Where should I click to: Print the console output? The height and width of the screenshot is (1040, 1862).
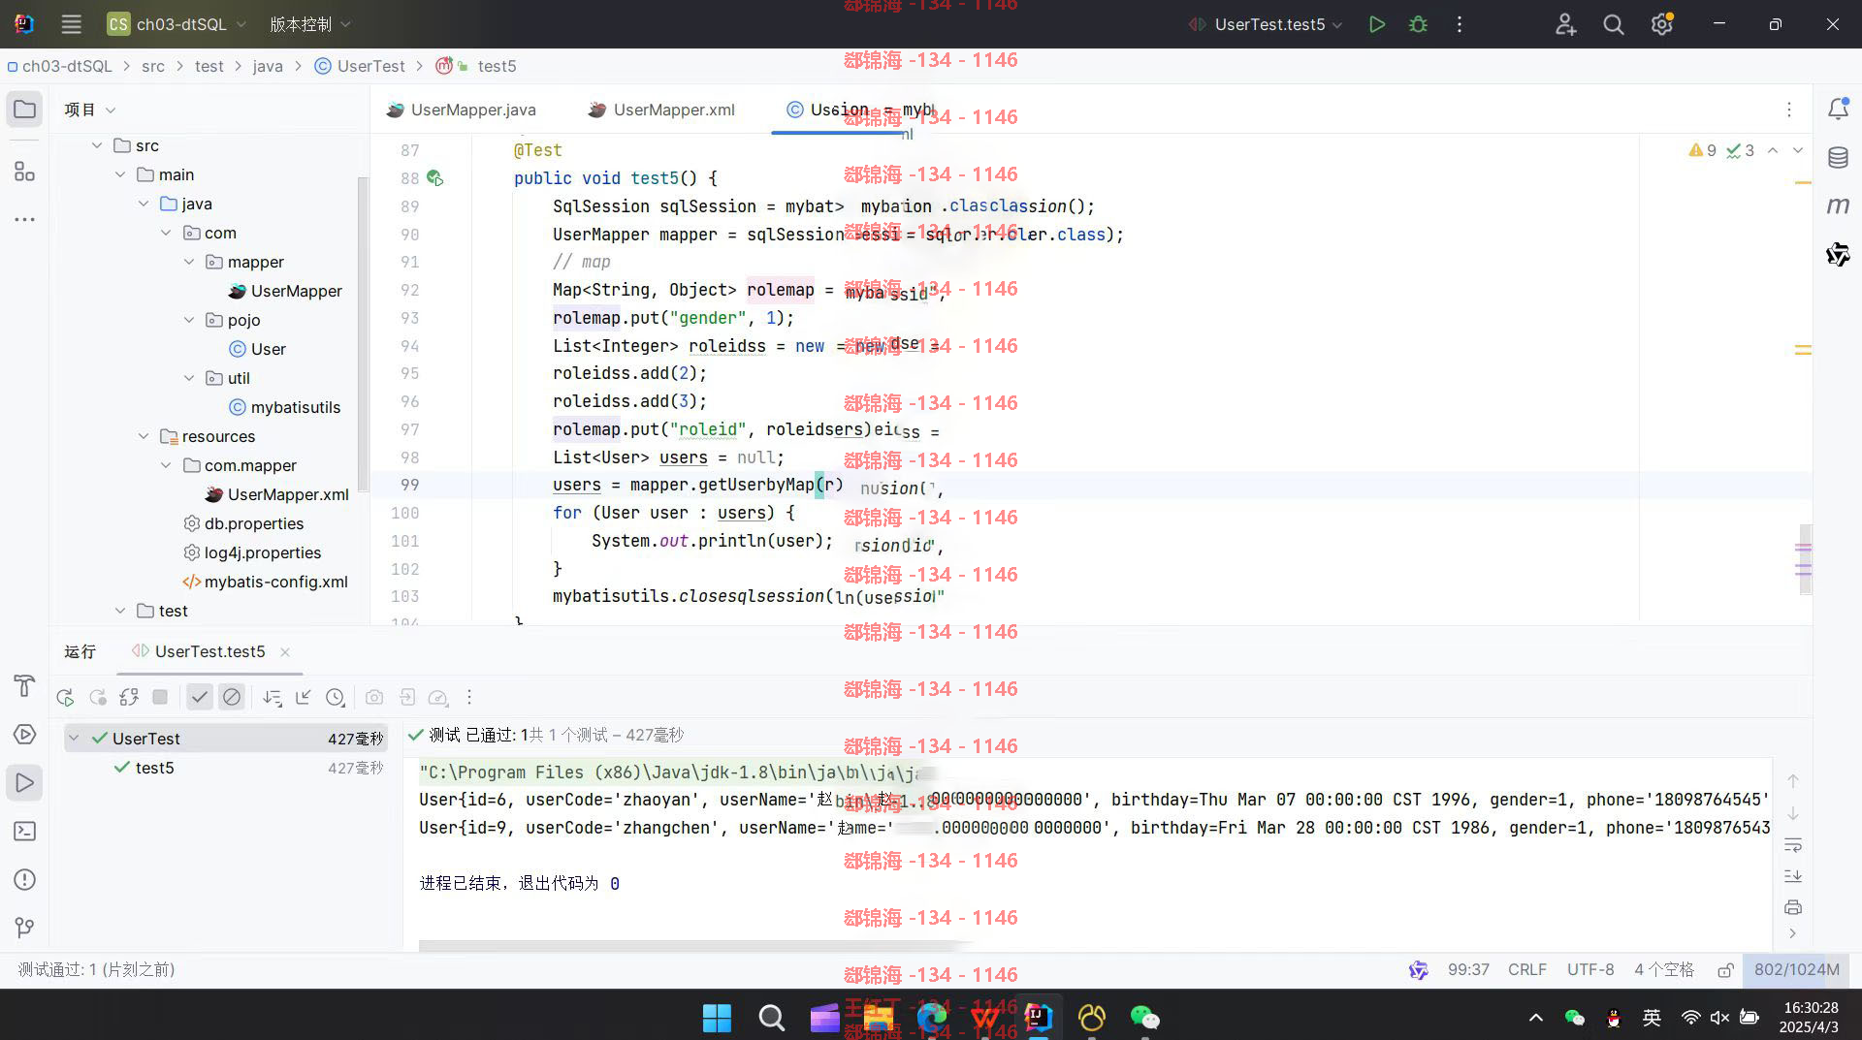[1792, 907]
